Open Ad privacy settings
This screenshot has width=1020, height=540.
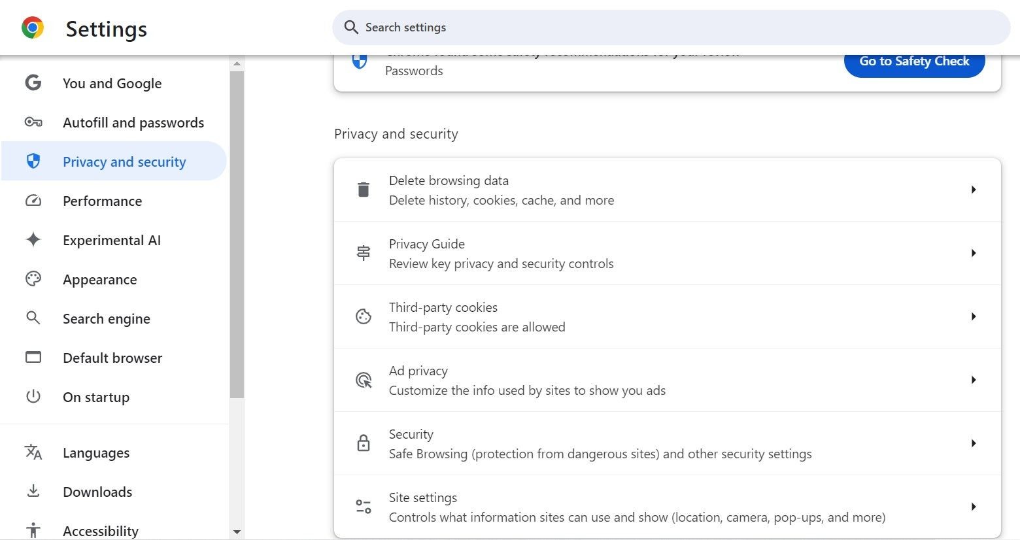pos(668,380)
